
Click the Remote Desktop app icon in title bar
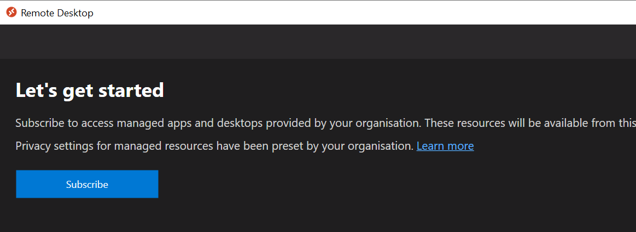(x=11, y=13)
